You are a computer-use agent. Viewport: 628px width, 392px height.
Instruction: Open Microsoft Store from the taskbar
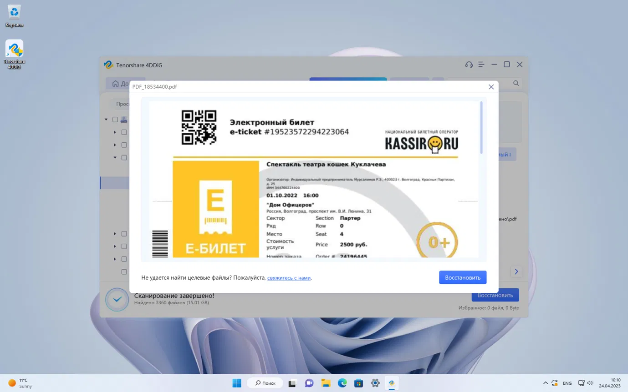click(x=358, y=383)
